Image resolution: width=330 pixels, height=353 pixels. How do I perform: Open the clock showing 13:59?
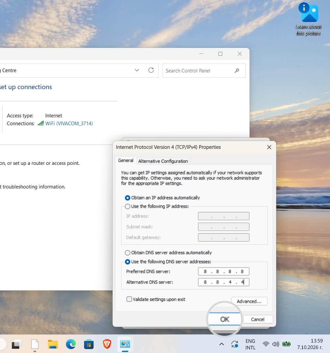pyautogui.click(x=310, y=344)
